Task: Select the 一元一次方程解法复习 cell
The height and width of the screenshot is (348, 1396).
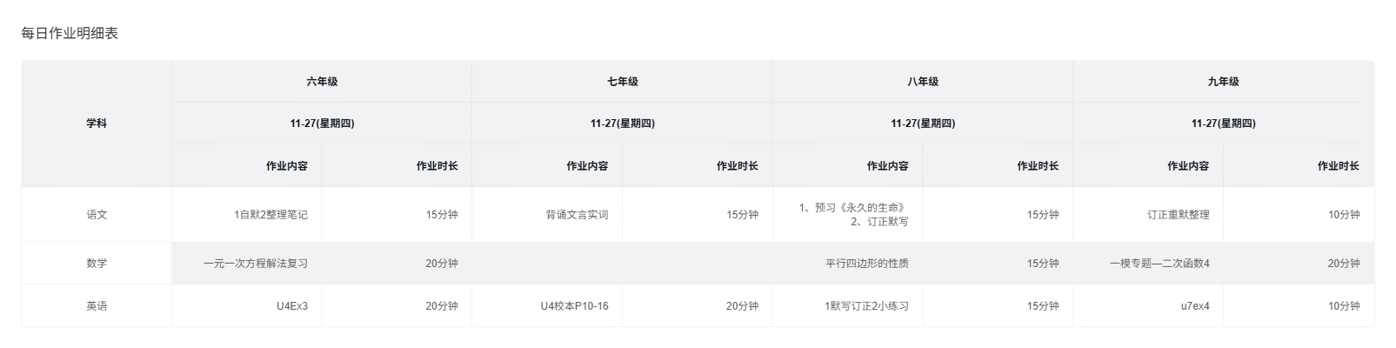Action: pos(256,264)
